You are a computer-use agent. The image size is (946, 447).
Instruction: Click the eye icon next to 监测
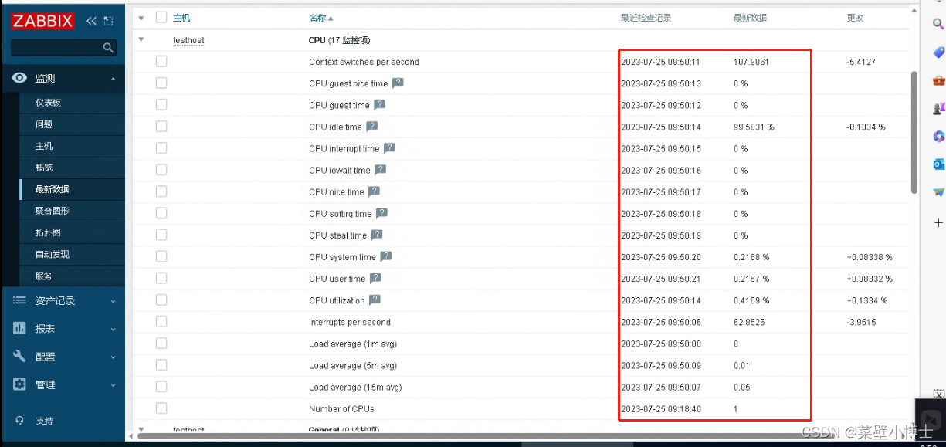point(20,77)
